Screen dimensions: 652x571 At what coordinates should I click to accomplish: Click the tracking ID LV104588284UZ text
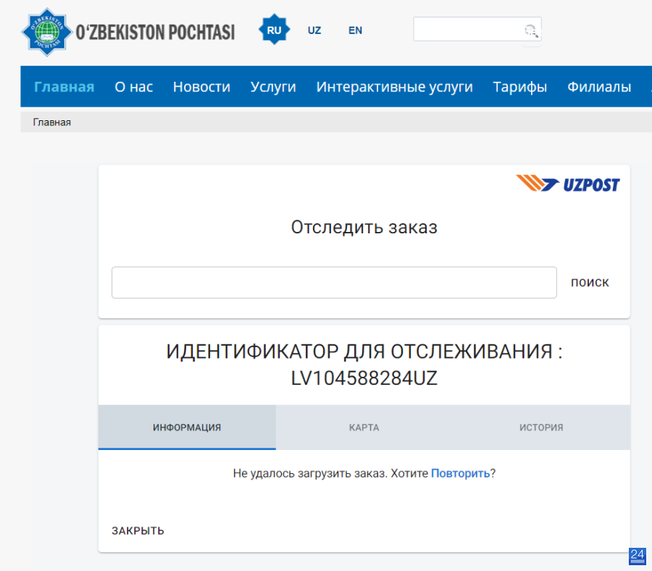[364, 378]
